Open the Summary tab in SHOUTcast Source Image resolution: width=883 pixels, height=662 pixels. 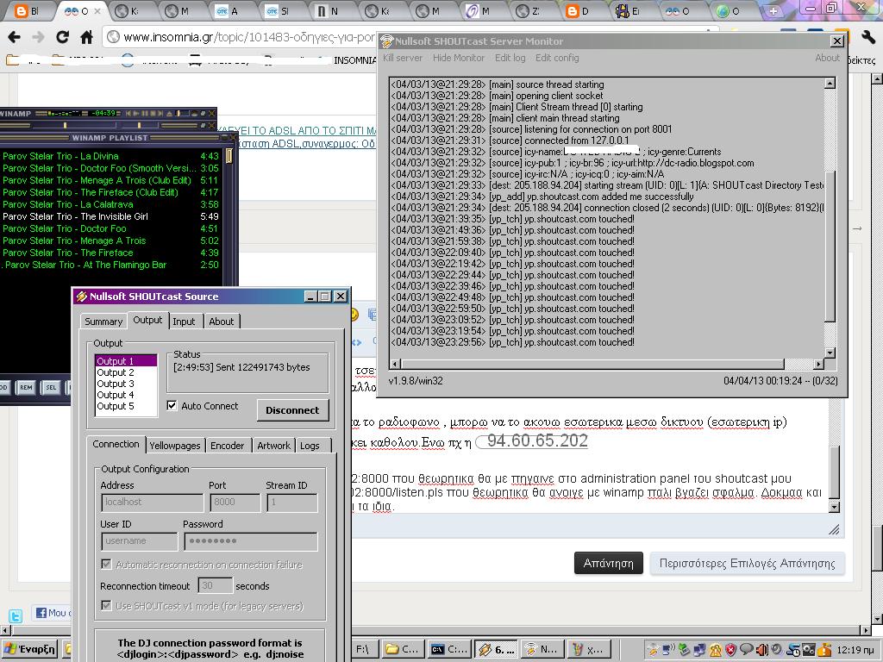tap(103, 322)
